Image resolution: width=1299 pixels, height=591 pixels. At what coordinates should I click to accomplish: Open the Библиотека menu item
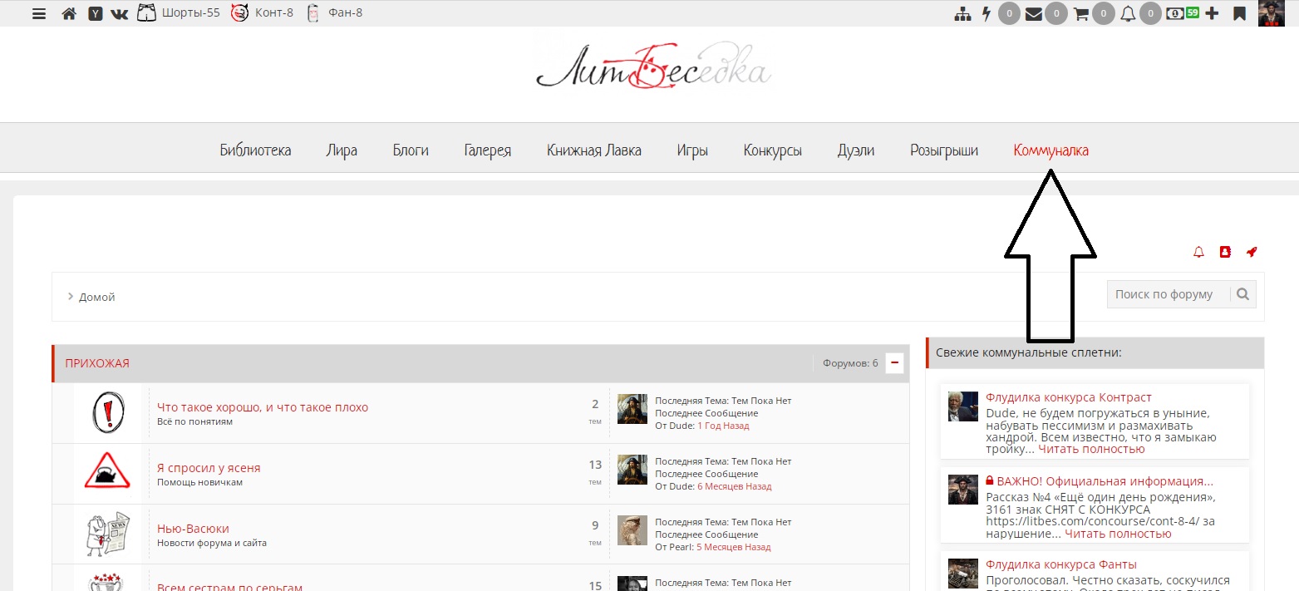[255, 150]
